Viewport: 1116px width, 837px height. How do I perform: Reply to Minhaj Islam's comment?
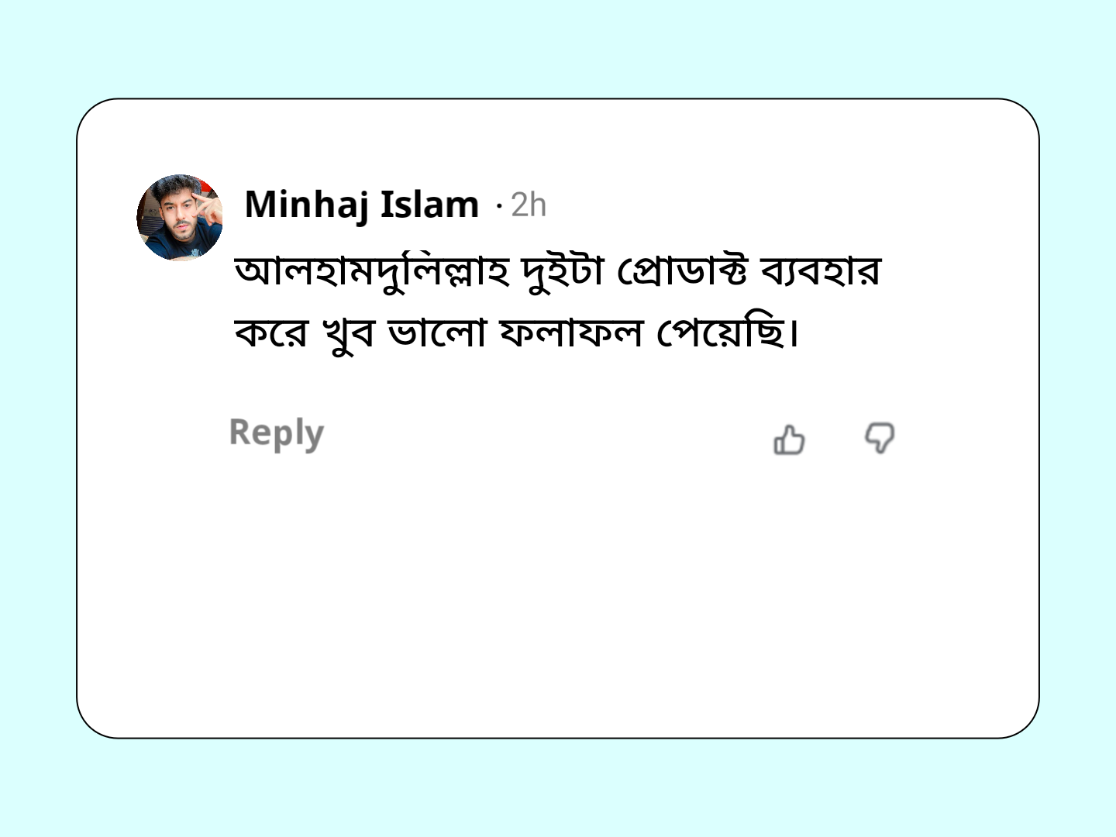coord(277,433)
